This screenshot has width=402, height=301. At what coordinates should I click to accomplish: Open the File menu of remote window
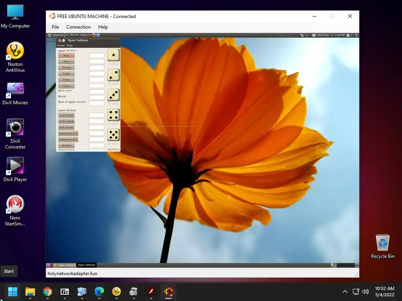pos(55,27)
